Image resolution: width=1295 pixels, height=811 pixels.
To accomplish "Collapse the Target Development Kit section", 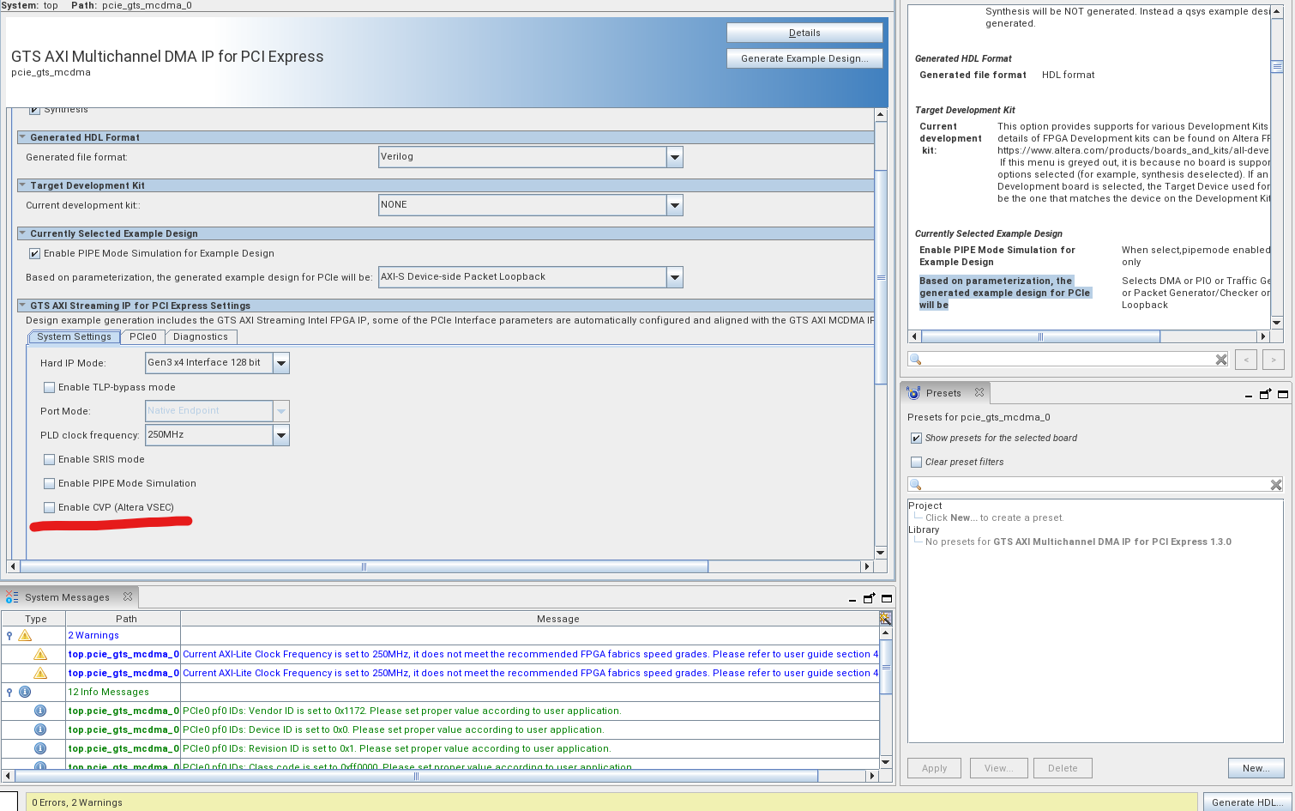I will [x=22, y=185].
